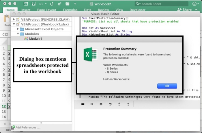Click the Redo circular arrow icon
Image resolution: width=202 pixels, height=133 pixels.
tap(52, 4)
